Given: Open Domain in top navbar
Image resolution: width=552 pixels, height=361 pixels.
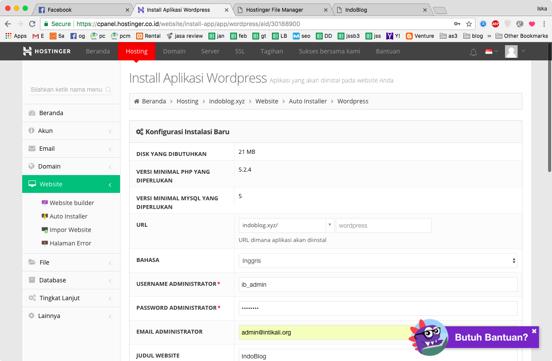Looking at the screenshot, I should coord(174,51).
